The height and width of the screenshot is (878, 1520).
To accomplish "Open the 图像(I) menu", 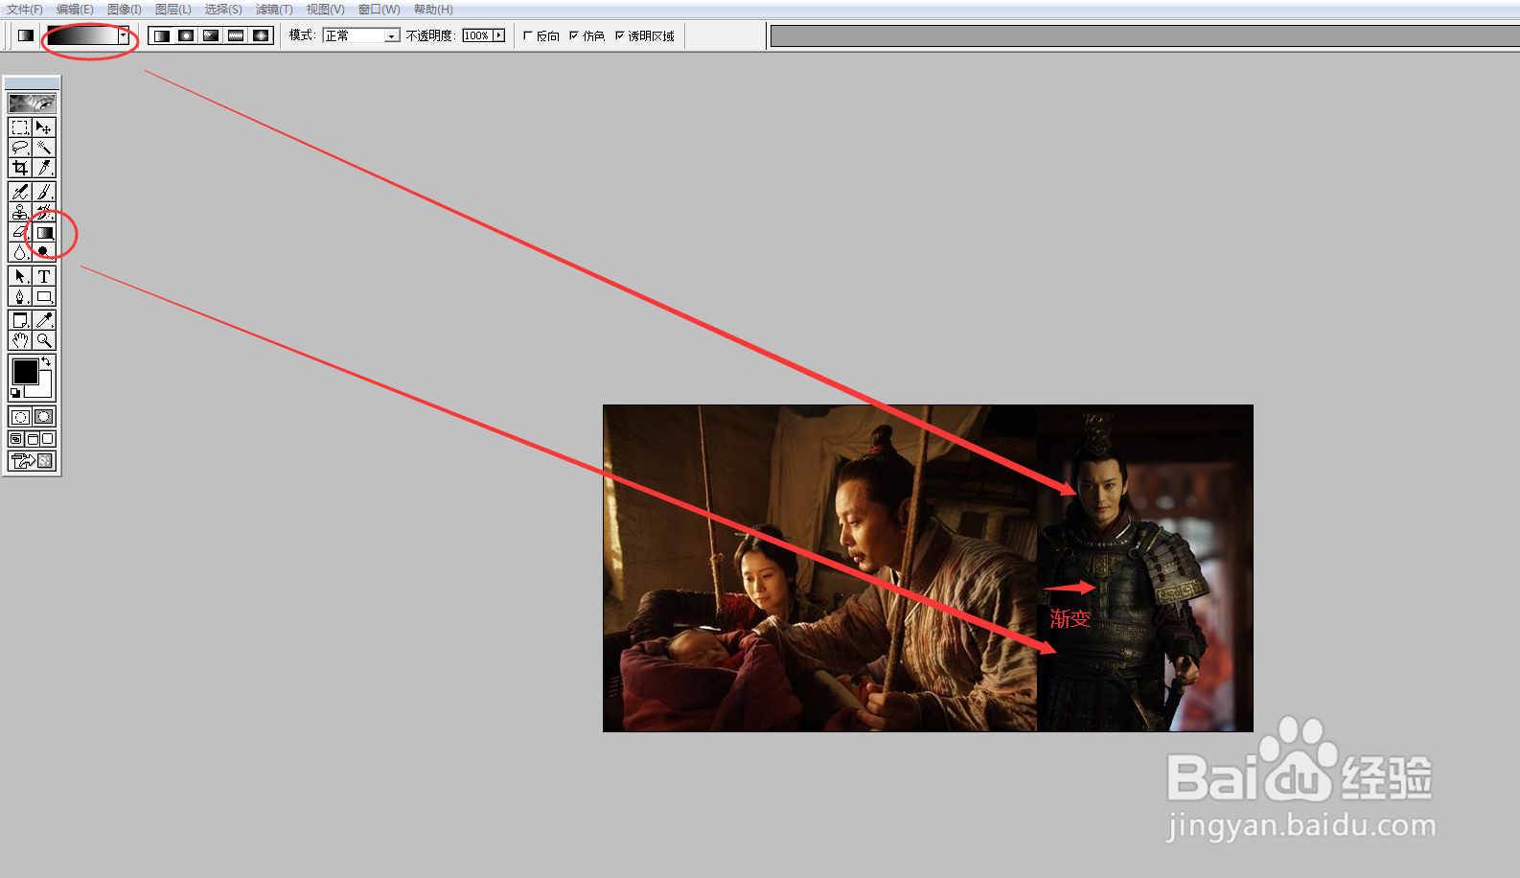I will [x=125, y=10].
